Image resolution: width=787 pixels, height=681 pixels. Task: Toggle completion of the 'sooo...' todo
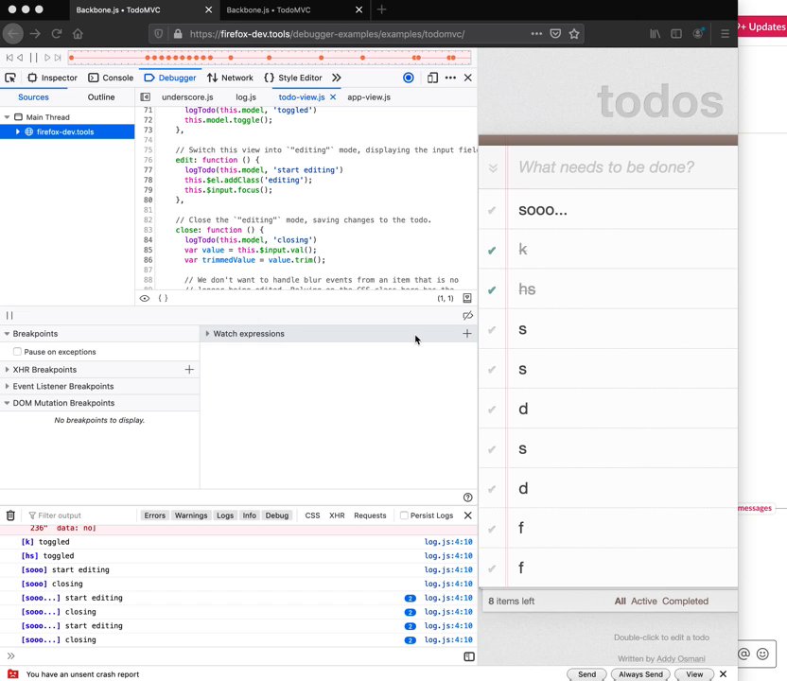pos(492,210)
